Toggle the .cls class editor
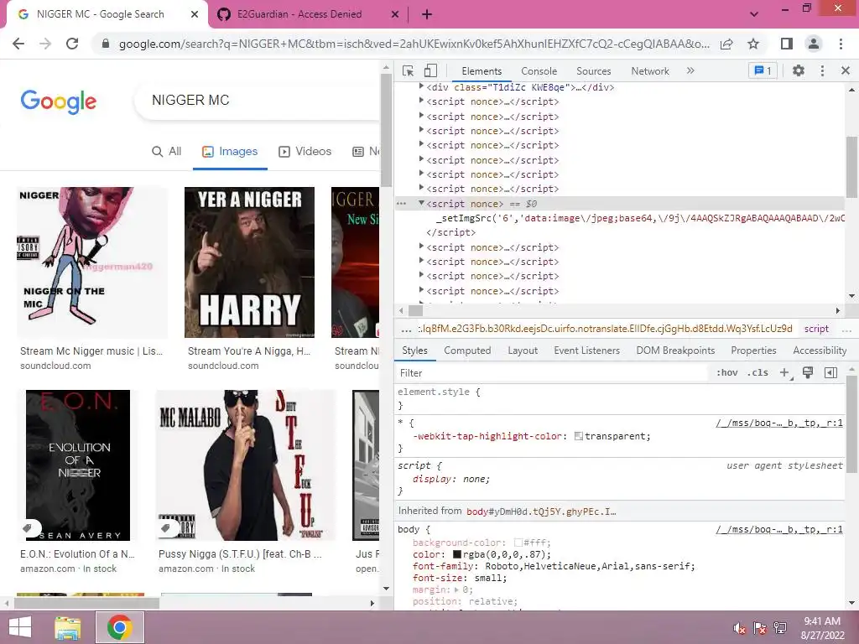The height and width of the screenshot is (644, 859). [x=757, y=373]
